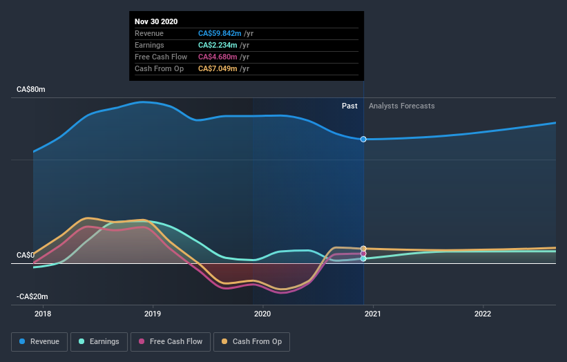Click the orange Cash From Op data point
The width and height of the screenshot is (567, 362).
click(x=363, y=249)
